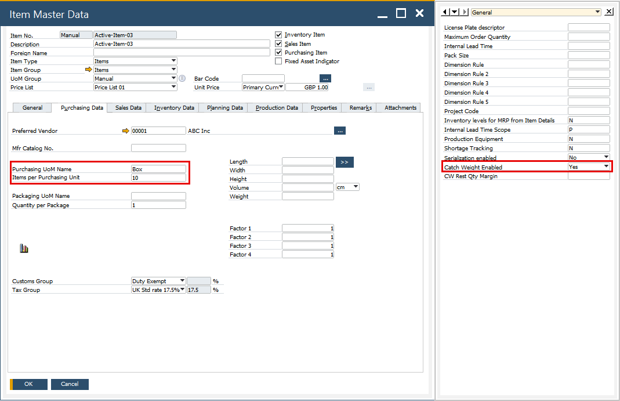Click the Purchasing UoM Name field
The height and width of the screenshot is (401, 620).
(x=158, y=169)
